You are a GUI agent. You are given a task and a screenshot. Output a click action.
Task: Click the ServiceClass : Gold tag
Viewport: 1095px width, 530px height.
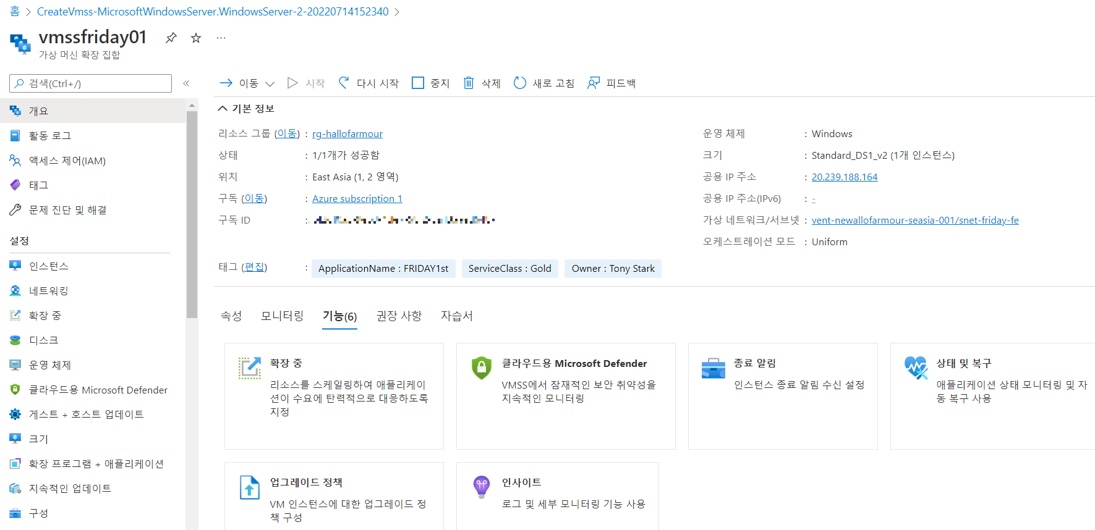click(510, 268)
